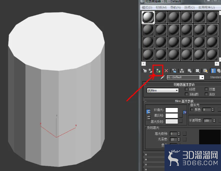Open the 选项(O) menu
221x171 pixels.
pyautogui.click(x=190, y=8)
